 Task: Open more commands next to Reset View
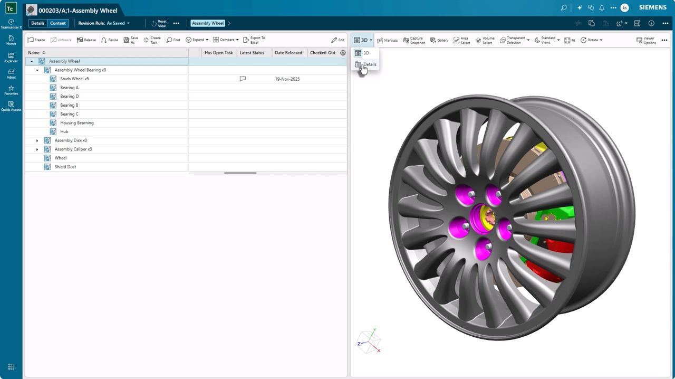[176, 23]
